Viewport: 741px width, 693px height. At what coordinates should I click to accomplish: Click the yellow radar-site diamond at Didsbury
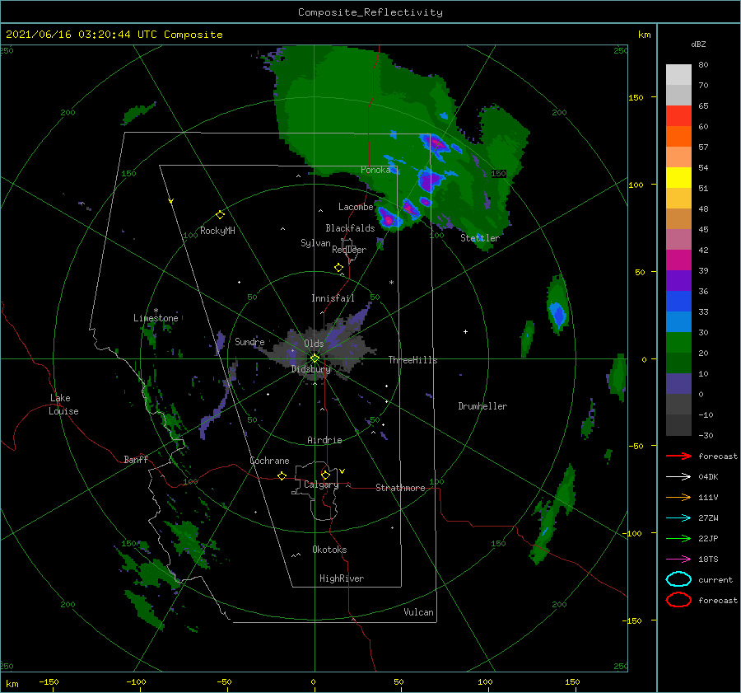tap(315, 358)
